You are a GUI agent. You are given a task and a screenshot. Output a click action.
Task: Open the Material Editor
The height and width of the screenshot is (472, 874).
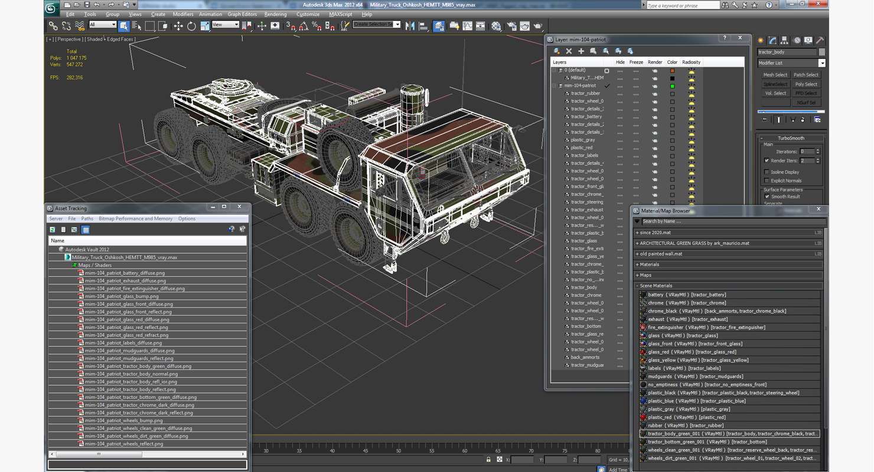point(495,26)
